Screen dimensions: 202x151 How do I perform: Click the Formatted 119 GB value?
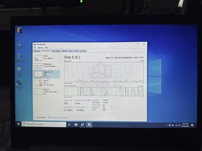[x=105, y=102]
